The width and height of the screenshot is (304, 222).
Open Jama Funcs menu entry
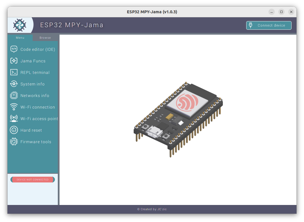33,61
